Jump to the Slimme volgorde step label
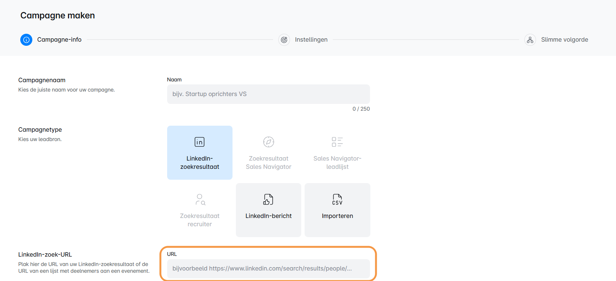The image size is (616, 281). [564, 40]
